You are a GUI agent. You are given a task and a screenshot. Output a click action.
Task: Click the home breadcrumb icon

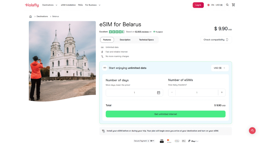click(30, 16)
